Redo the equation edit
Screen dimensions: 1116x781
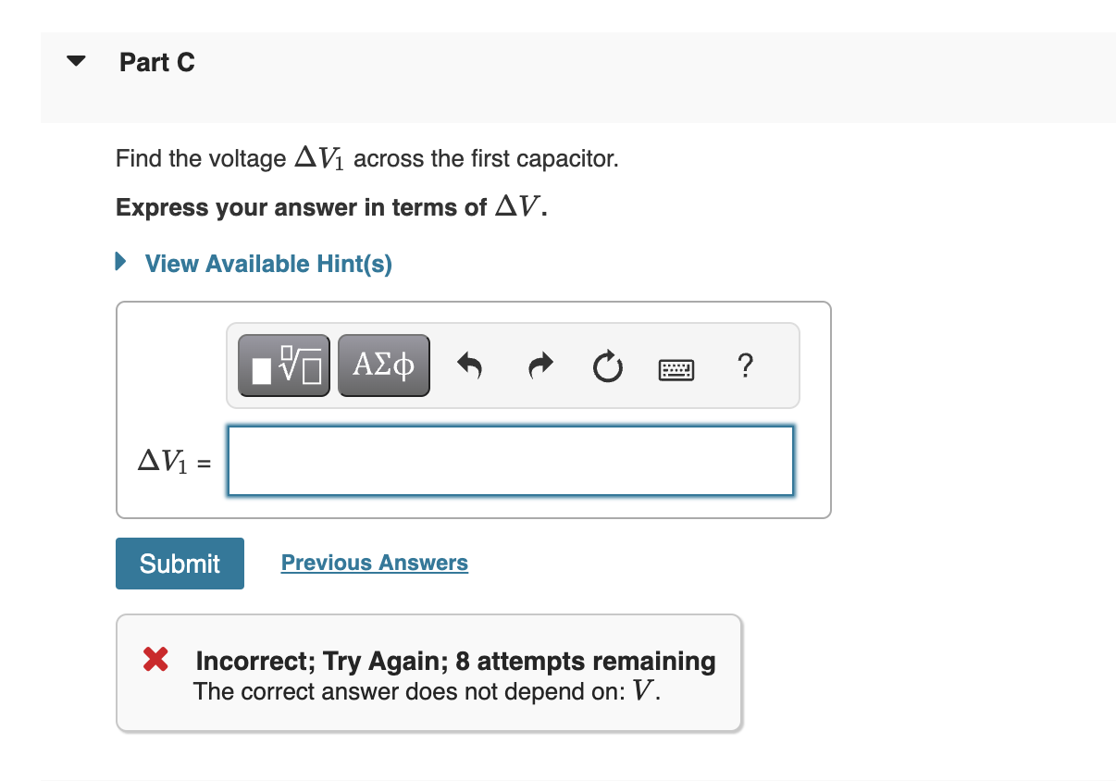coord(539,366)
